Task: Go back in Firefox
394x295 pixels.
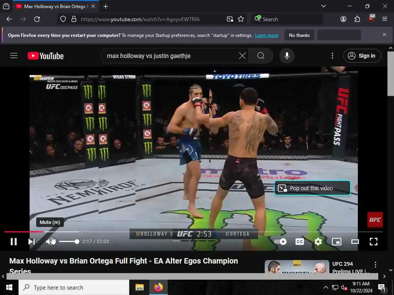Action: click(9, 19)
